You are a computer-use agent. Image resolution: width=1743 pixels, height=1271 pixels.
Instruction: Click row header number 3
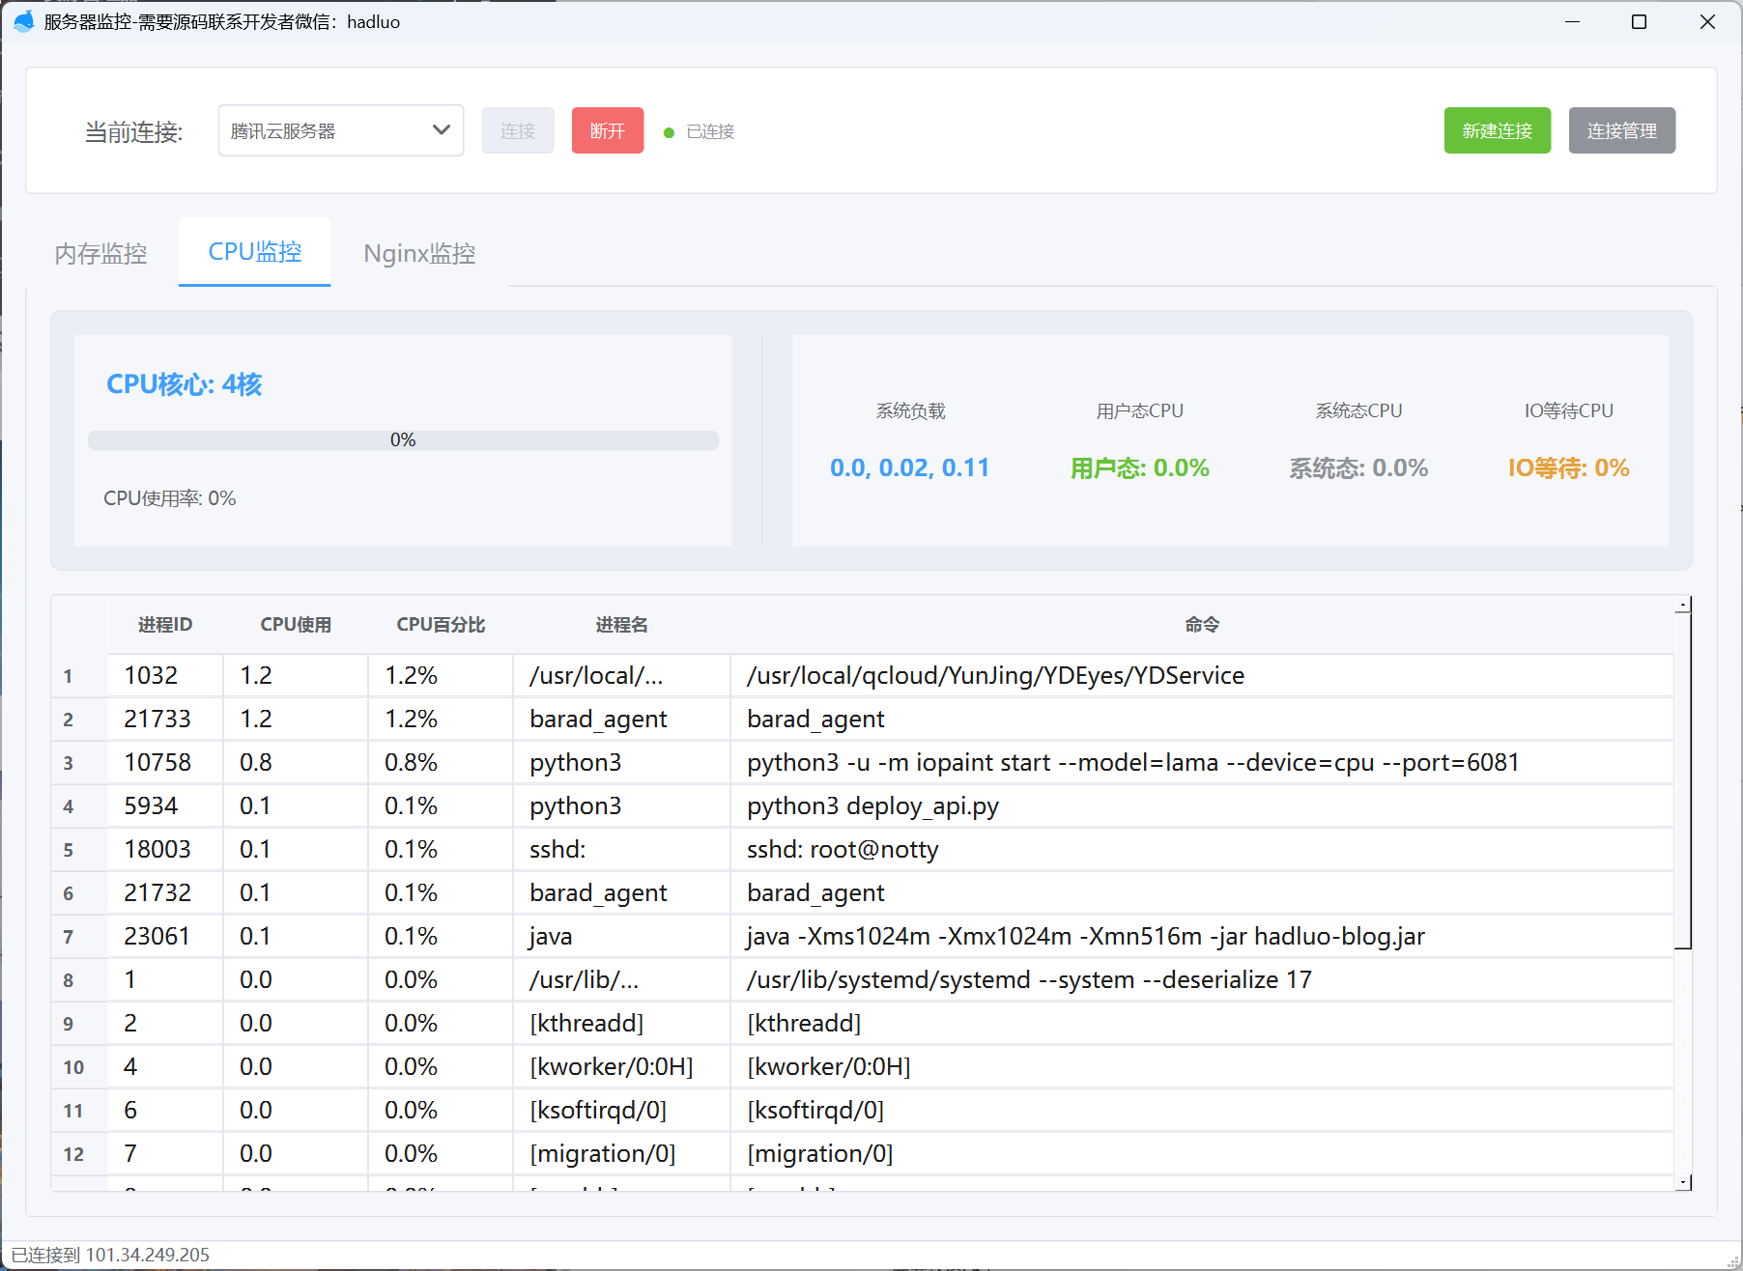point(79,762)
